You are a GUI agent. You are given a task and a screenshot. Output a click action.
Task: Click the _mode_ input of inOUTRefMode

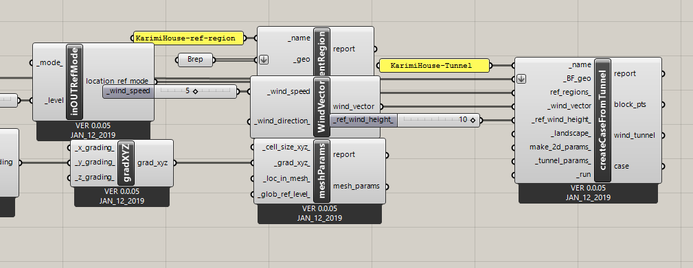(49, 63)
